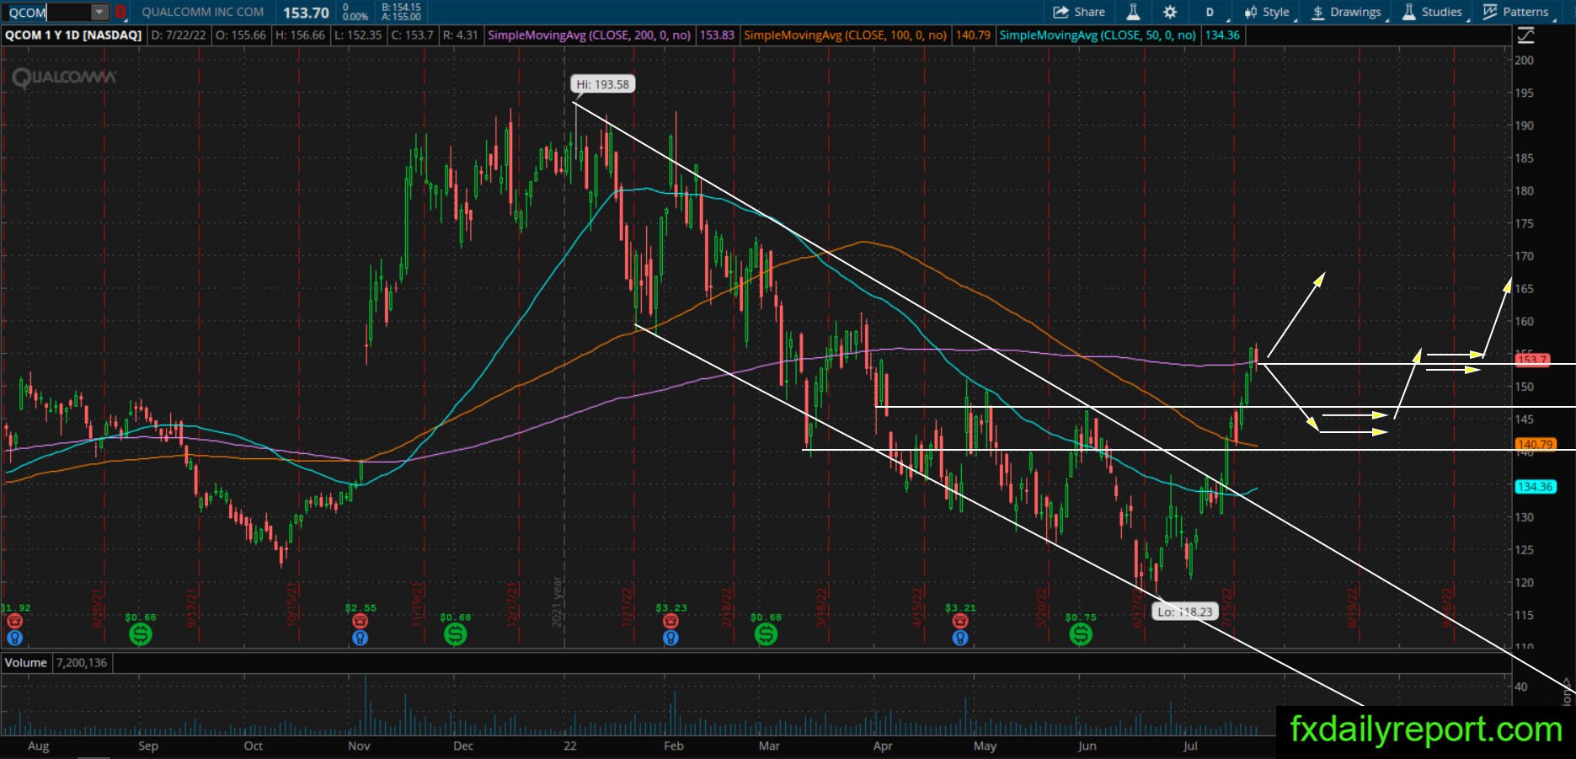Click the red earnings phone icon under $3.21

click(960, 621)
